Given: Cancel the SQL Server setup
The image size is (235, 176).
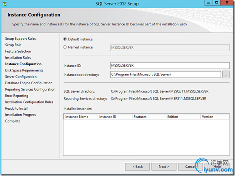Looking at the screenshot, I should click(190, 167).
